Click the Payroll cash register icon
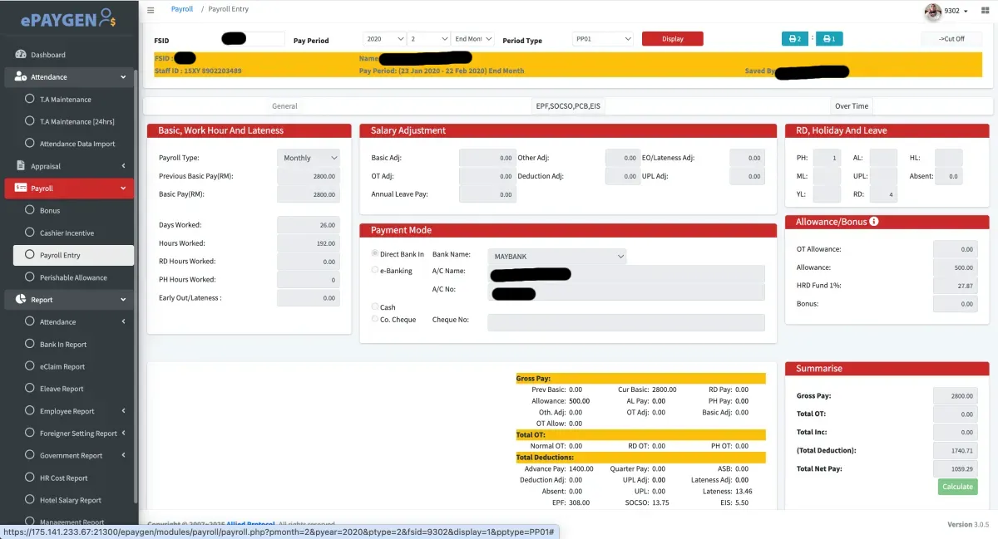 (19, 188)
